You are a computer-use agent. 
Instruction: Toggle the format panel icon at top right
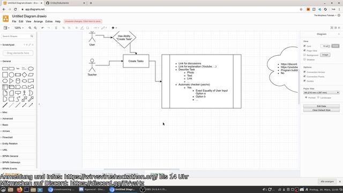(335, 27)
